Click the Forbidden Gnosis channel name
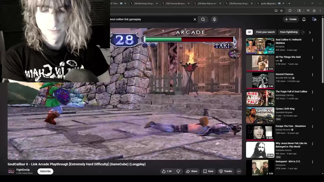The width and height of the screenshot is (324, 182). pyautogui.click(x=283, y=150)
